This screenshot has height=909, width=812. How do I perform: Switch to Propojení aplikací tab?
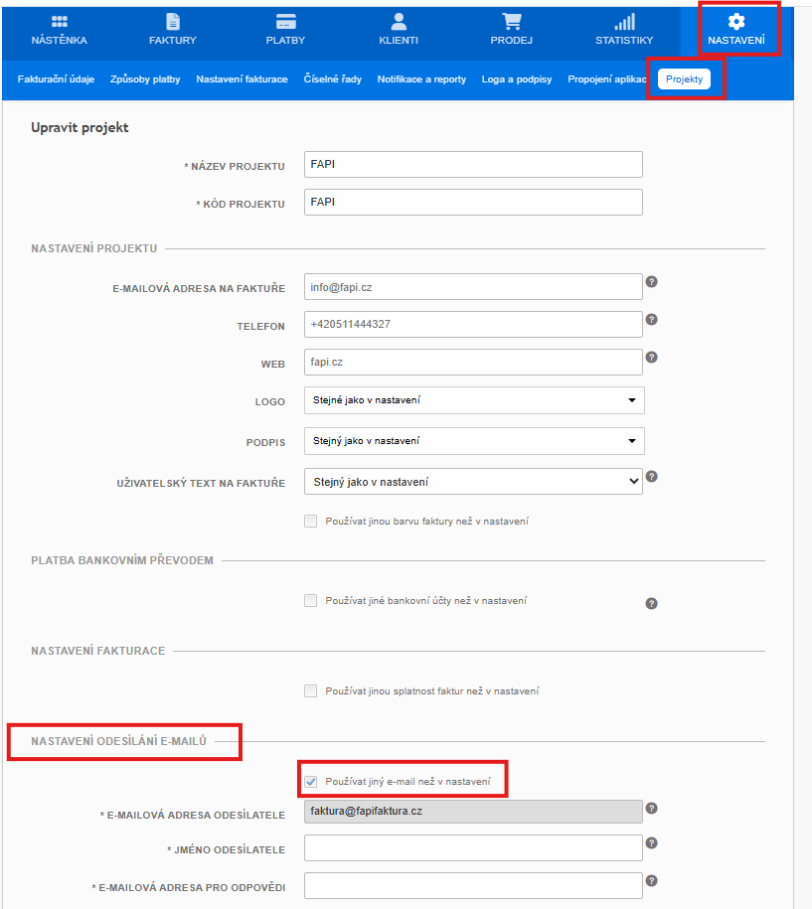607,79
